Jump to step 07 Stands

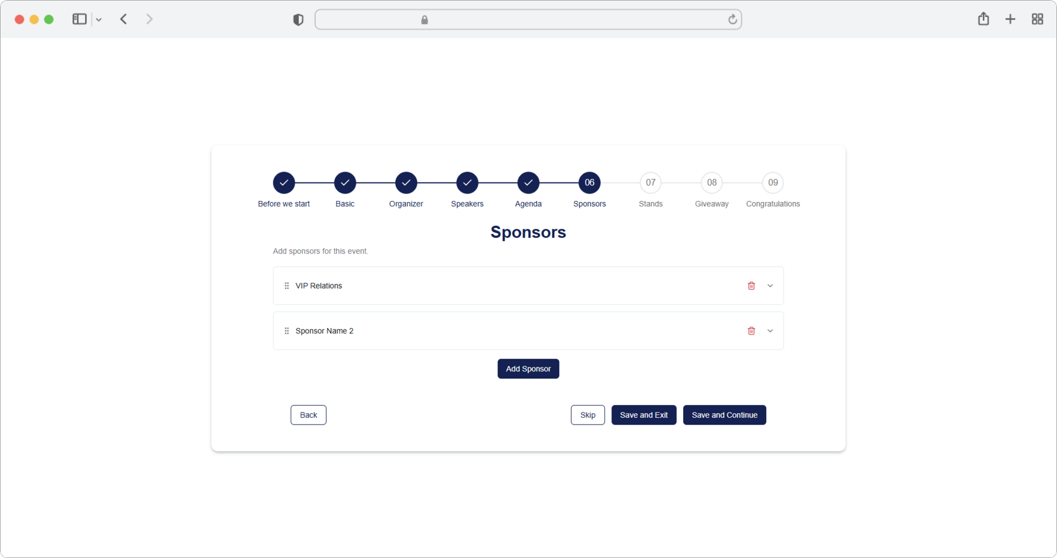click(x=650, y=183)
